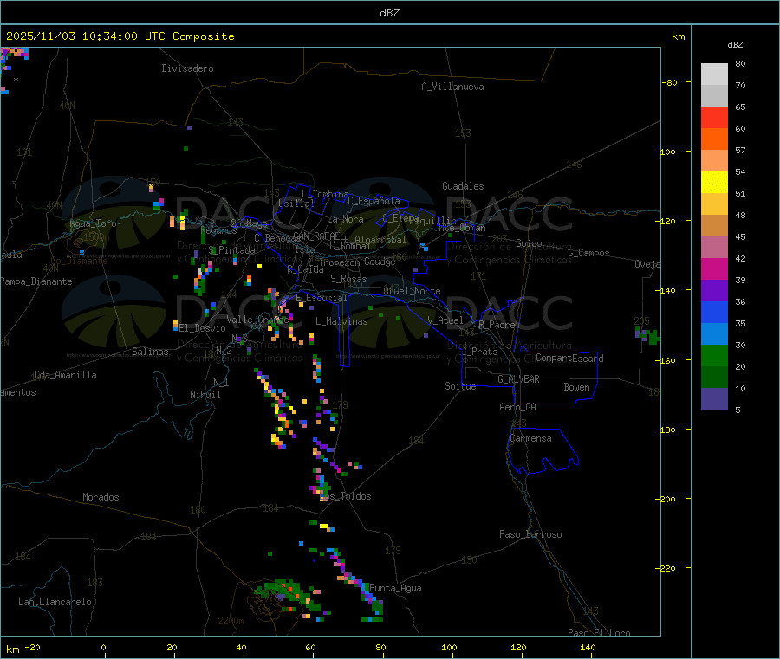Select the orange 57-60 dBZ legend swatch
This screenshot has height=659, width=780.
click(714, 139)
